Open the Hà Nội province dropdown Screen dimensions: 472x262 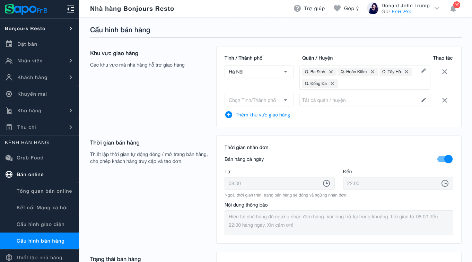point(259,72)
